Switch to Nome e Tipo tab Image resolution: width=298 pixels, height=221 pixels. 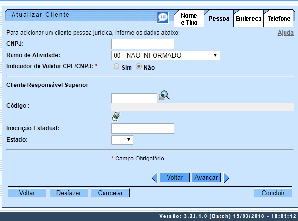189,19
